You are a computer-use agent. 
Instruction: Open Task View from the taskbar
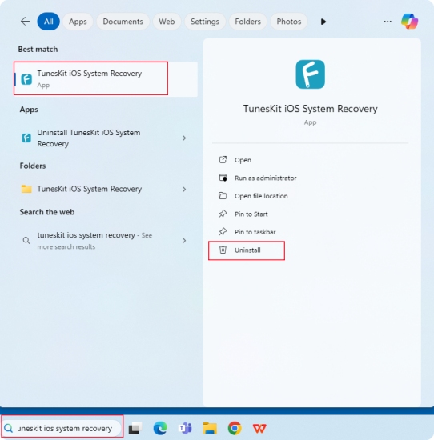pos(135,428)
